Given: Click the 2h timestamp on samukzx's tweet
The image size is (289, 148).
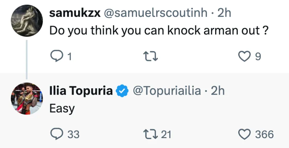Looking at the screenshot, I should tap(224, 13).
